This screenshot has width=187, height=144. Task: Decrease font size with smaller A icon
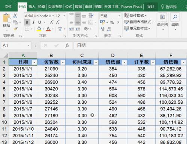pyautogui.click(x=58, y=22)
